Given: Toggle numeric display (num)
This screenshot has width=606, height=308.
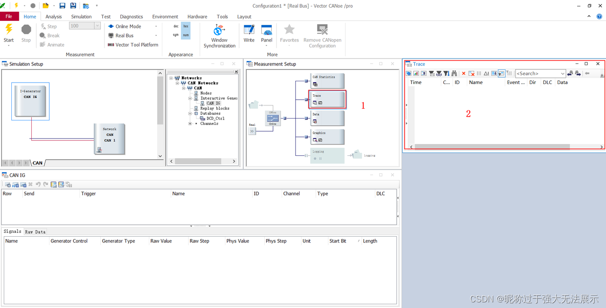Looking at the screenshot, I should (x=186, y=35).
